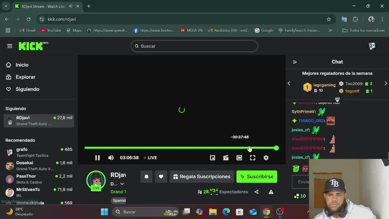Open browser extensions puzzle icon
The height and width of the screenshot is (219, 389).
[355, 19]
